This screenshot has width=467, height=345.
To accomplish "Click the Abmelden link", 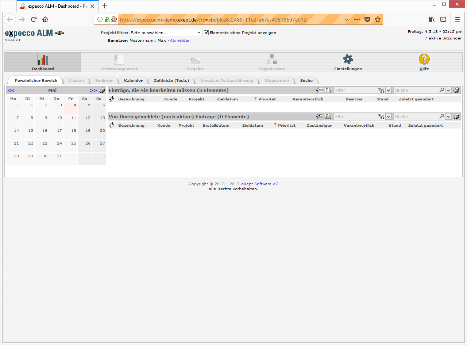I will click(x=180, y=40).
